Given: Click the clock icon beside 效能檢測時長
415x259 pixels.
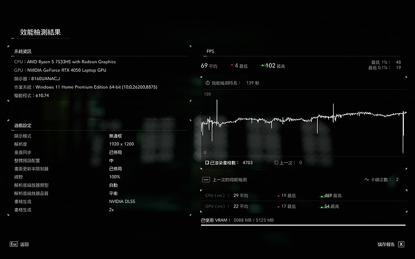Looking at the screenshot, I should click(207, 83).
